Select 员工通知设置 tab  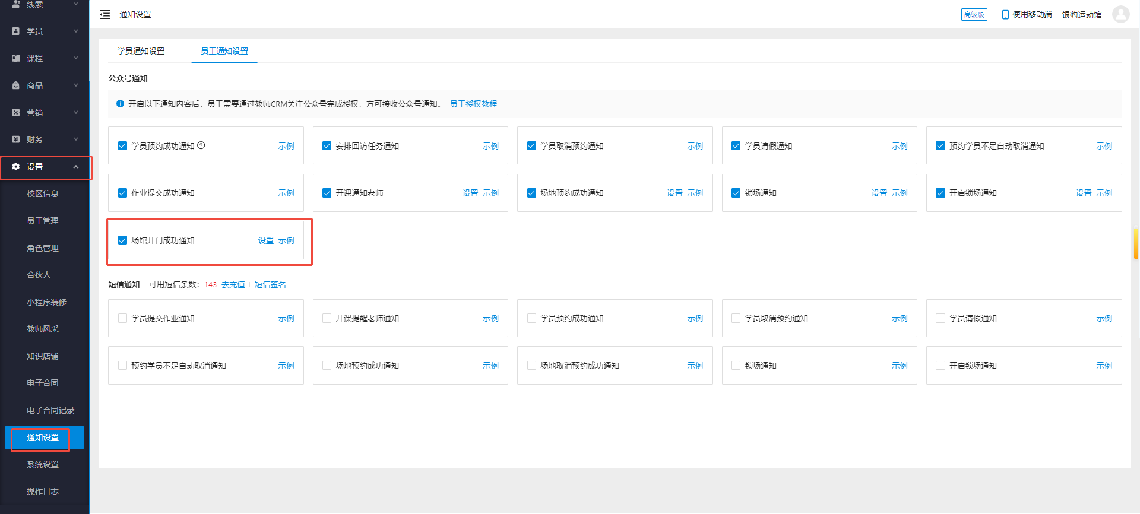click(x=224, y=51)
